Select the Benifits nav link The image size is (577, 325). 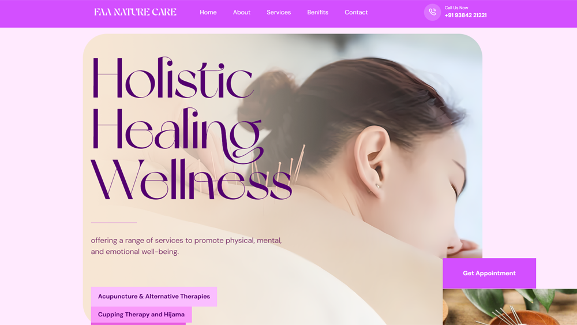click(317, 12)
